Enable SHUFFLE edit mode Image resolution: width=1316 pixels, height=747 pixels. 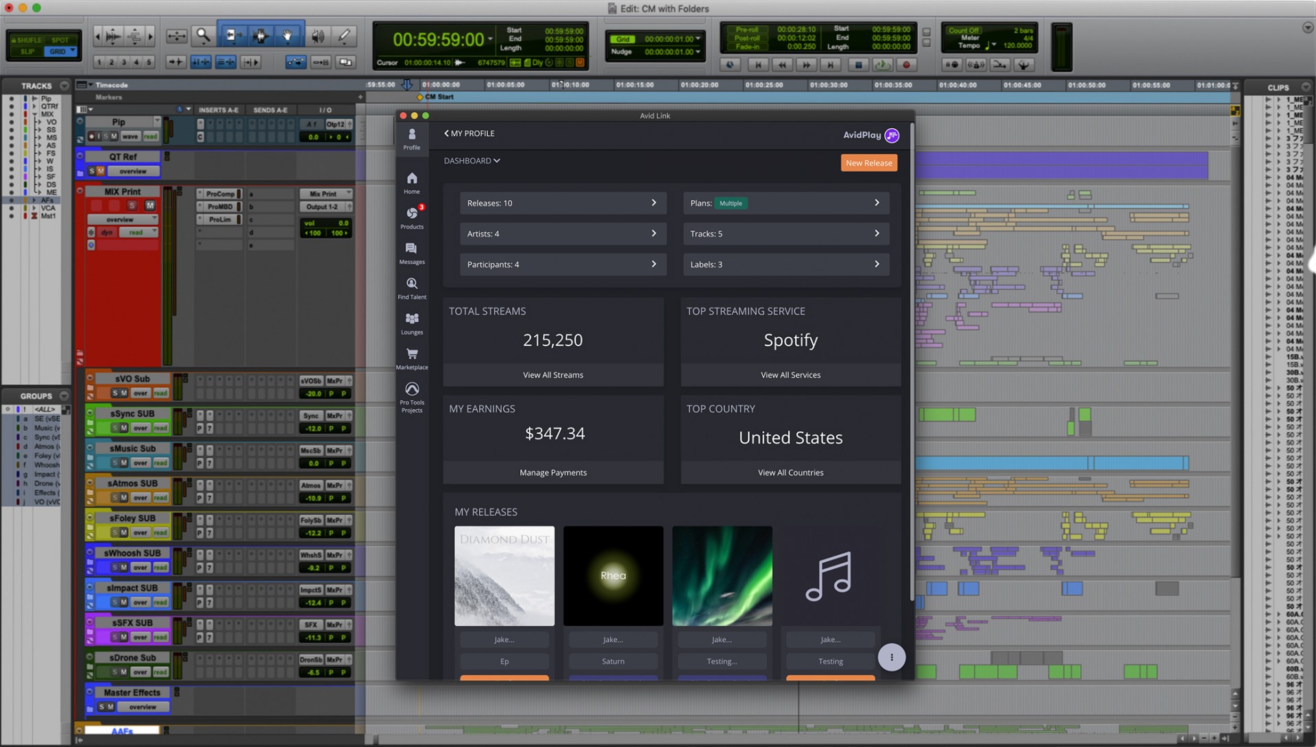(26, 40)
